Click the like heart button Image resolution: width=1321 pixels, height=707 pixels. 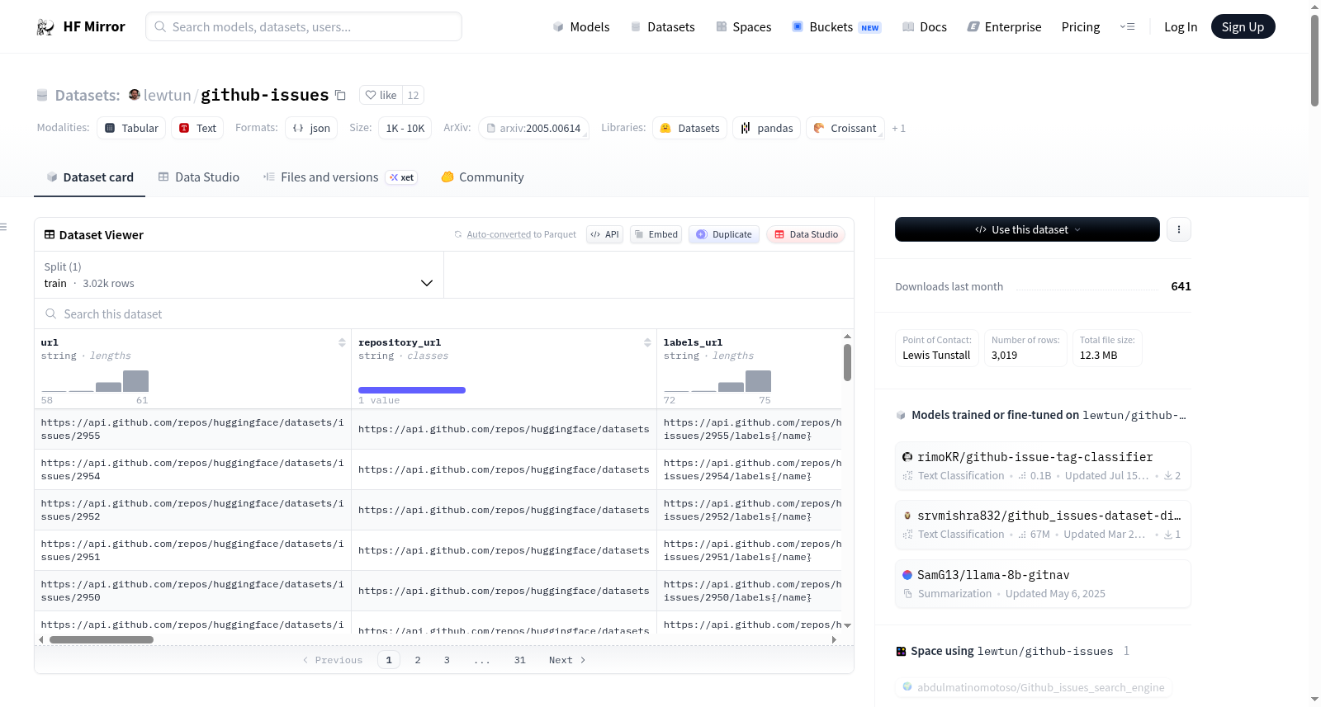click(381, 95)
